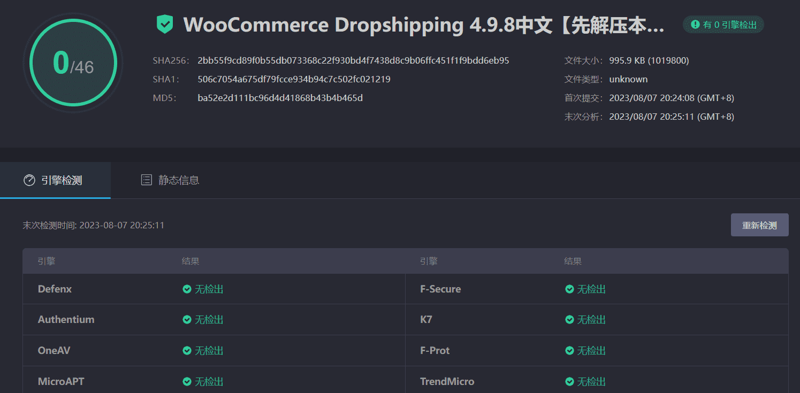Image resolution: width=800 pixels, height=393 pixels.
Task: Click the SHA256 label
Action: click(171, 60)
